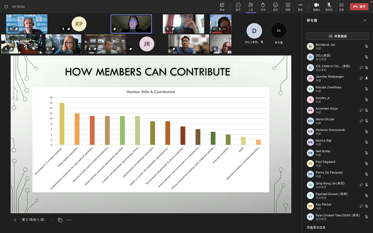Click the shield security icon at top left
The width and height of the screenshot is (373, 233).
click(x=6, y=6)
